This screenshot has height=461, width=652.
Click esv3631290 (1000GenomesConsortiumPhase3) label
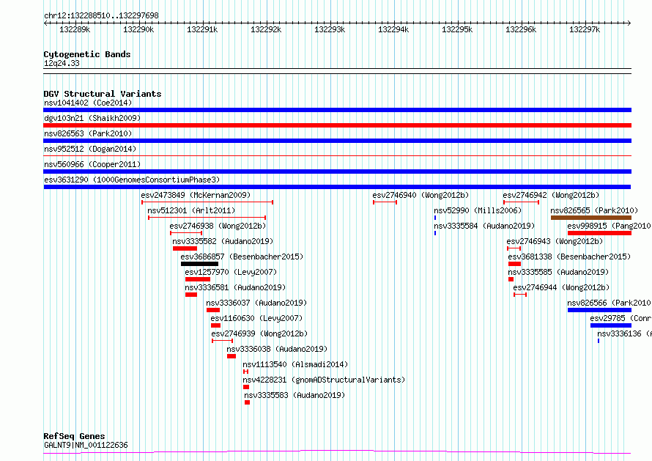pos(132,180)
